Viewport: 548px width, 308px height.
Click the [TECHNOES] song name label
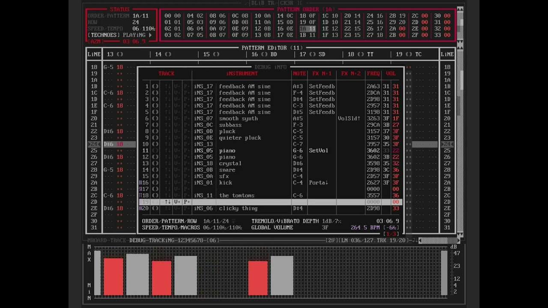point(104,35)
